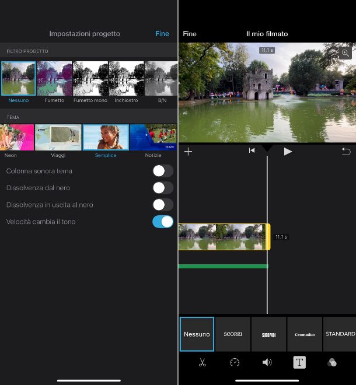Disable Velocità cambia il tono
Viewport: 356px width, 385px height.
(162, 222)
